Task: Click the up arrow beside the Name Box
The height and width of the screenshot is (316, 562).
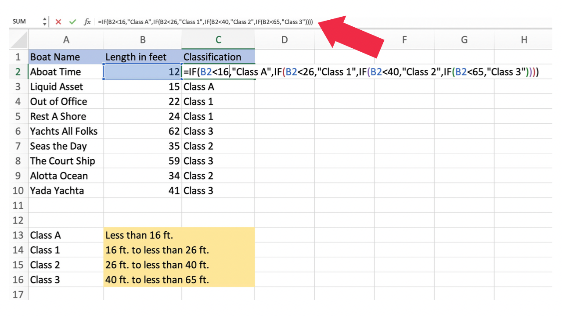Action: pyautogui.click(x=44, y=19)
